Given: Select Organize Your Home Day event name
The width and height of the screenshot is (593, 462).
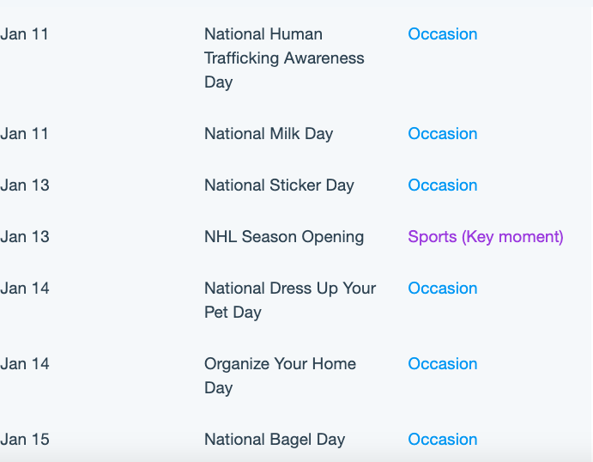Looking at the screenshot, I should [281, 376].
